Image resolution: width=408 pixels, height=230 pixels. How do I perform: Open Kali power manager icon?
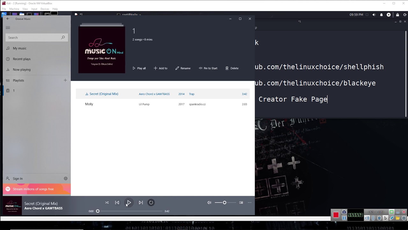389,15
